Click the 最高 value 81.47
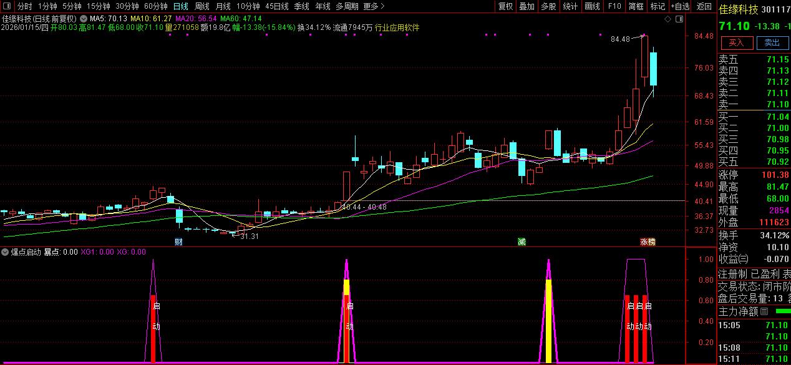 click(x=778, y=187)
